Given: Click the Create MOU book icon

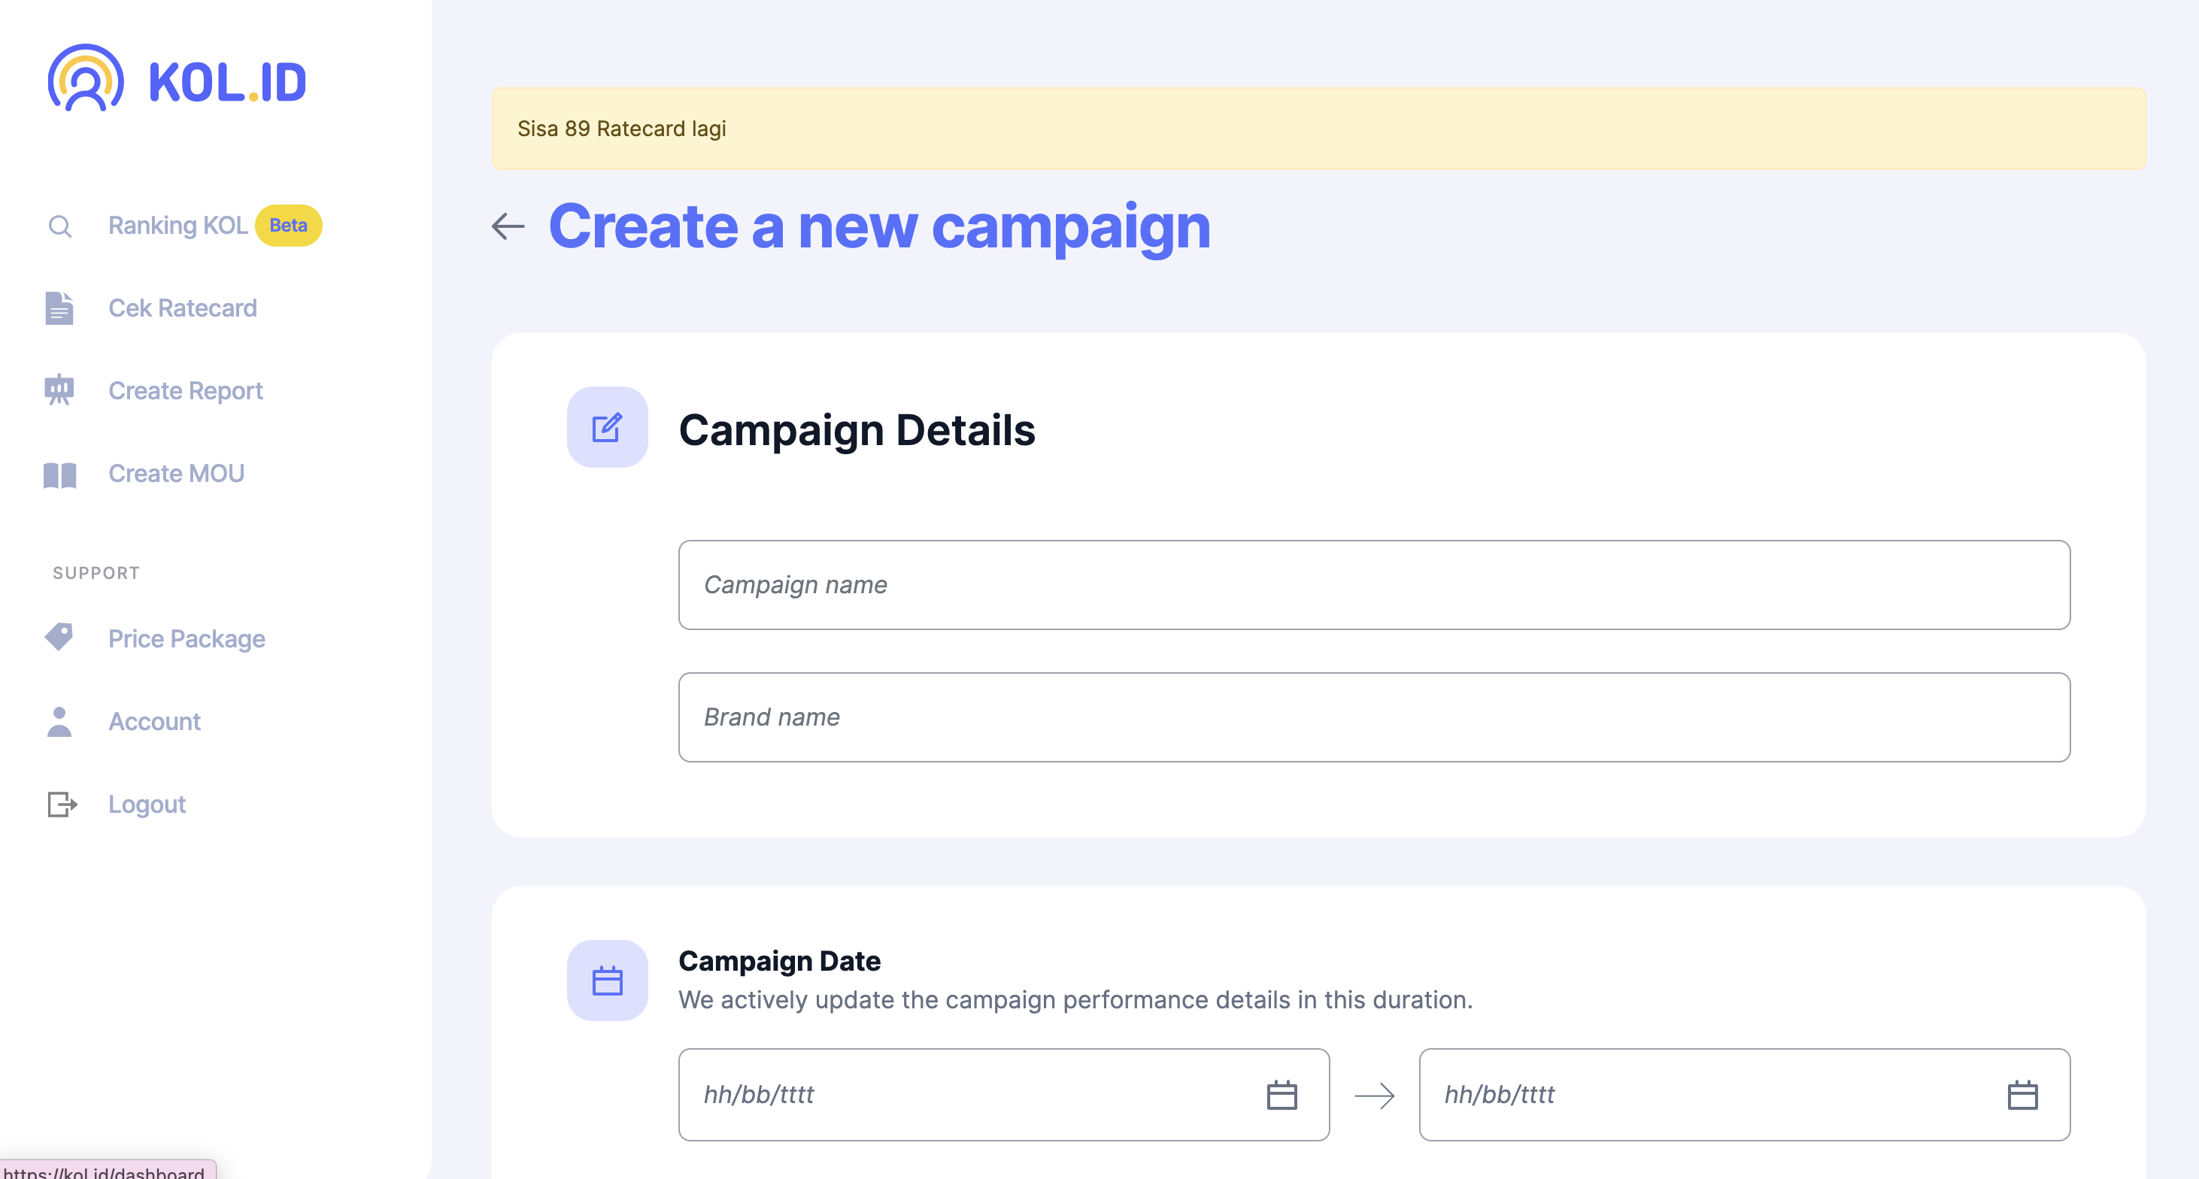Looking at the screenshot, I should [59, 474].
